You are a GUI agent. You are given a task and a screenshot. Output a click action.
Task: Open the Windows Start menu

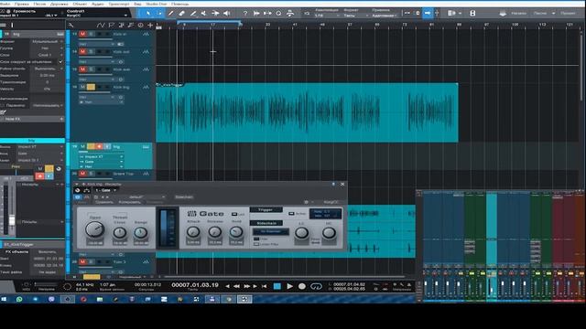(4, 299)
